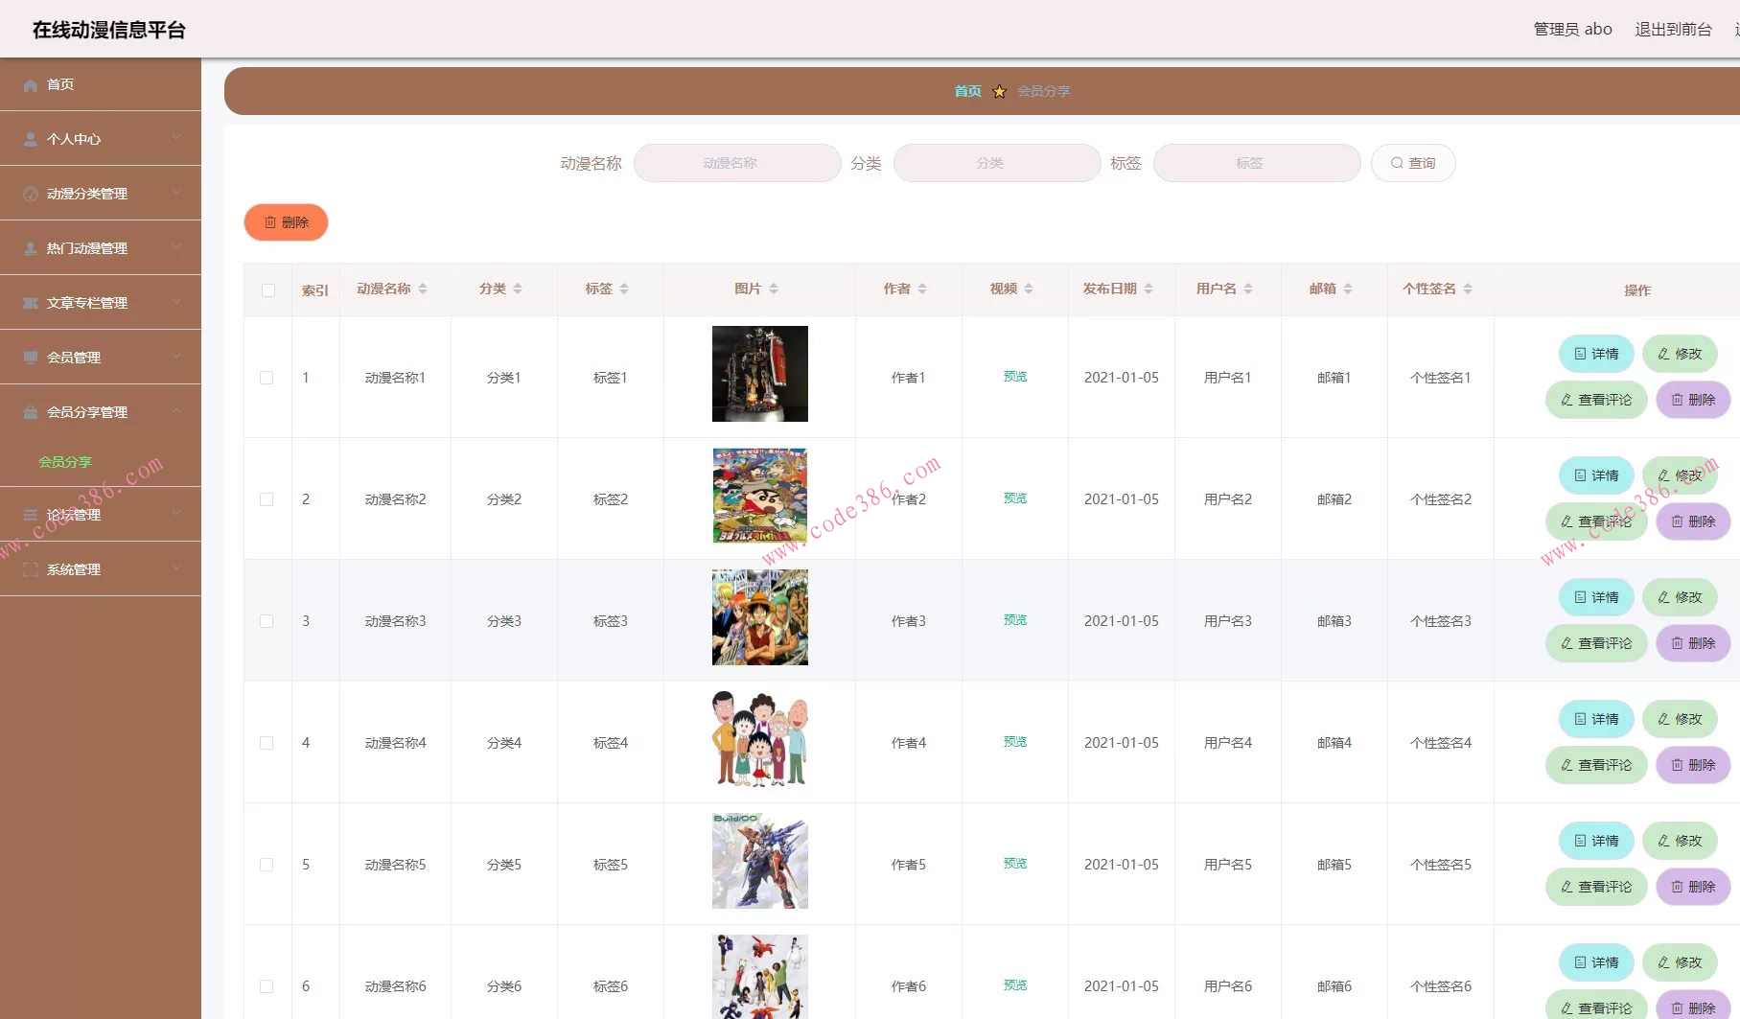Select 首页 in the breadcrumb navigation
Viewport: 1740px width, 1019px height.
pos(966,91)
